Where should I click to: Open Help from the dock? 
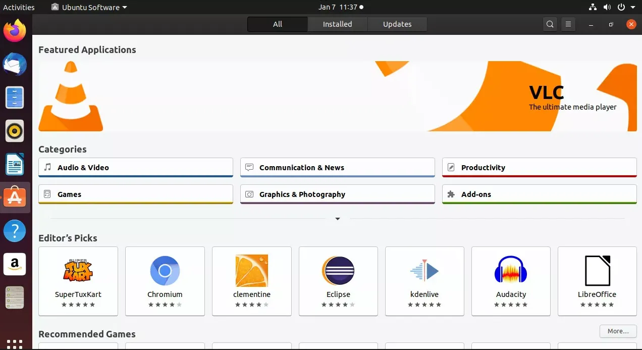pyautogui.click(x=15, y=231)
